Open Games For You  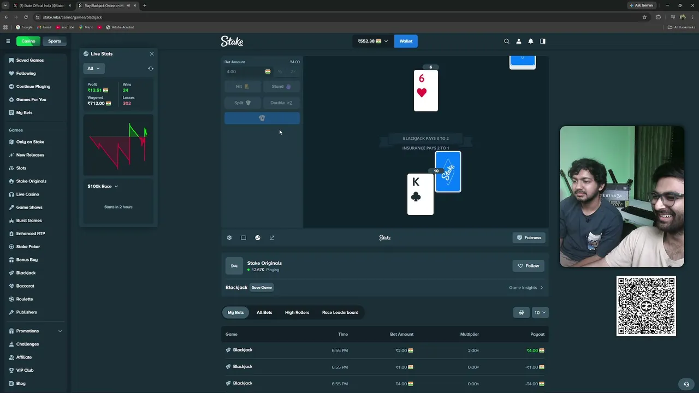coord(34,99)
